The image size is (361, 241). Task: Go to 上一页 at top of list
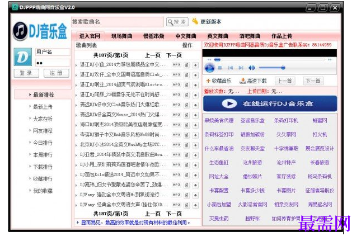(x=153, y=55)
